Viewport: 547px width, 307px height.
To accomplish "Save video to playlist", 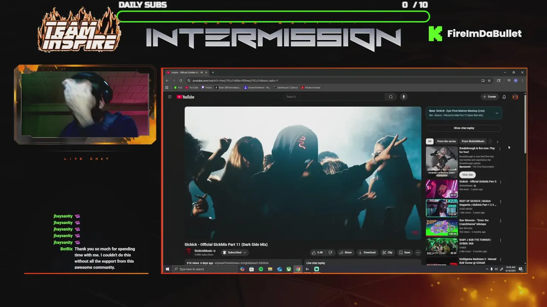I will [405, 252].
